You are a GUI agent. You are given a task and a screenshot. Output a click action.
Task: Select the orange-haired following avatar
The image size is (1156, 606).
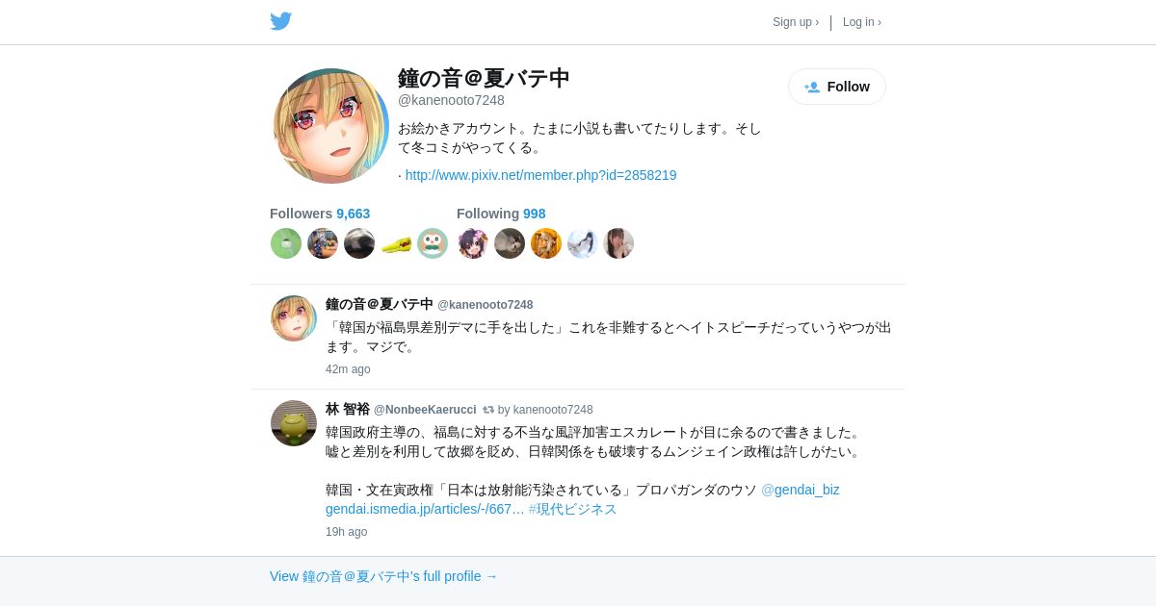546,243
